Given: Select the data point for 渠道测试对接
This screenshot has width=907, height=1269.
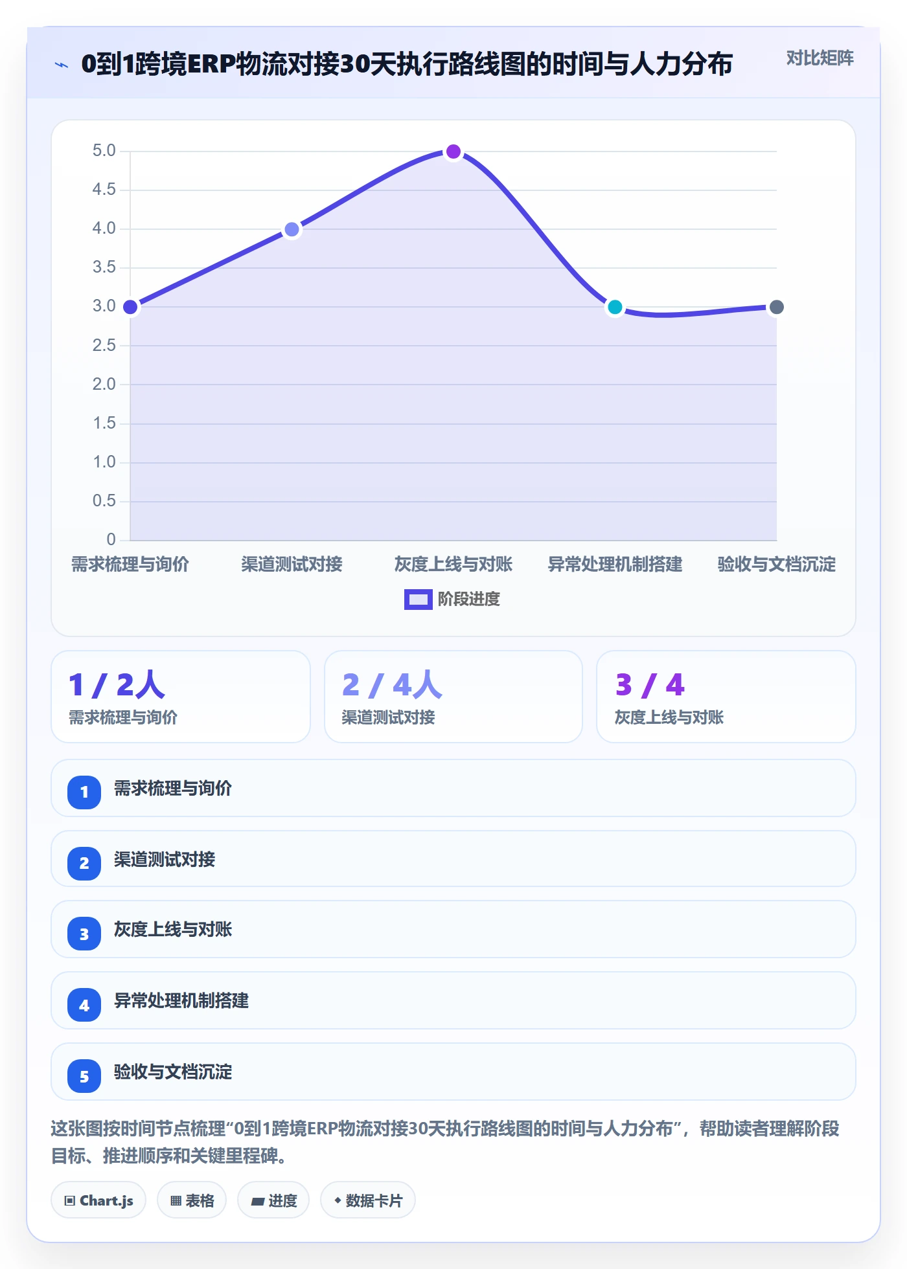Looking at the screenshot, I should pos(292,229).
